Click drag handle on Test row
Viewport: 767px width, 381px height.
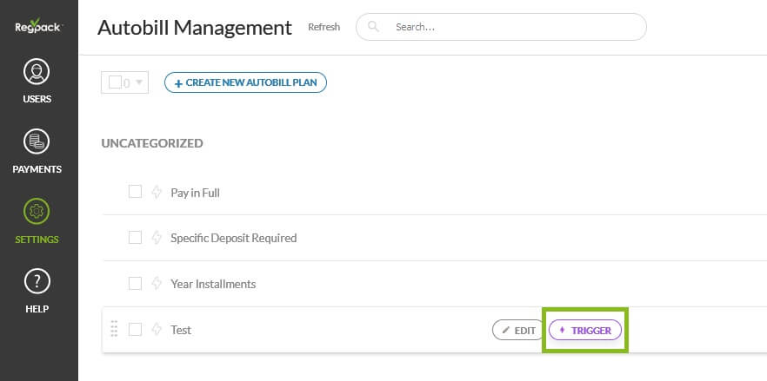(114, 329)
